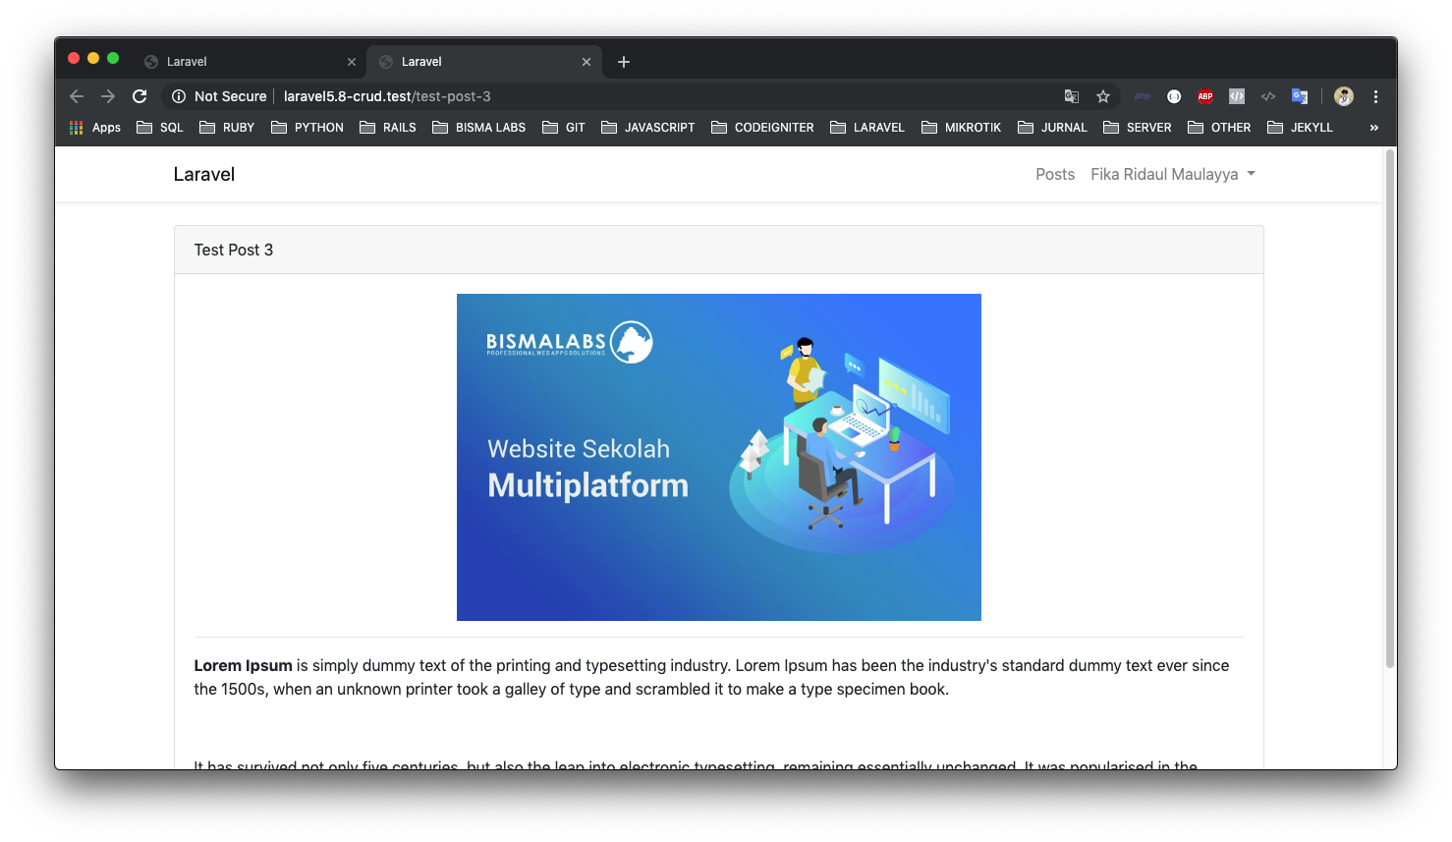Click the page vertical scrollbar thumb

[1390, 409]
